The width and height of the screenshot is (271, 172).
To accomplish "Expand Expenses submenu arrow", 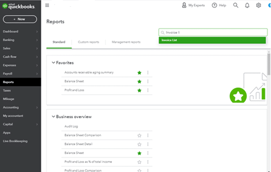I will (37, 65).
